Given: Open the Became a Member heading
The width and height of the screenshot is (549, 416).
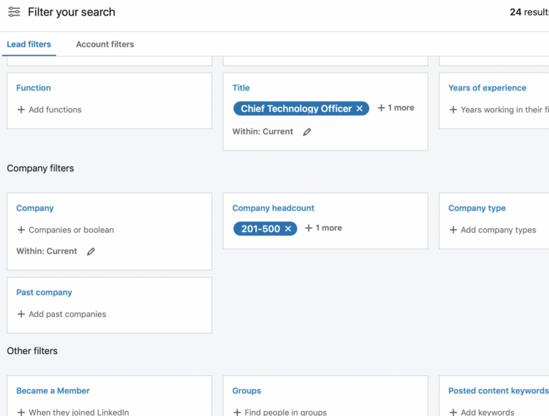Looking at the screenshot, I should pos(53,391).
